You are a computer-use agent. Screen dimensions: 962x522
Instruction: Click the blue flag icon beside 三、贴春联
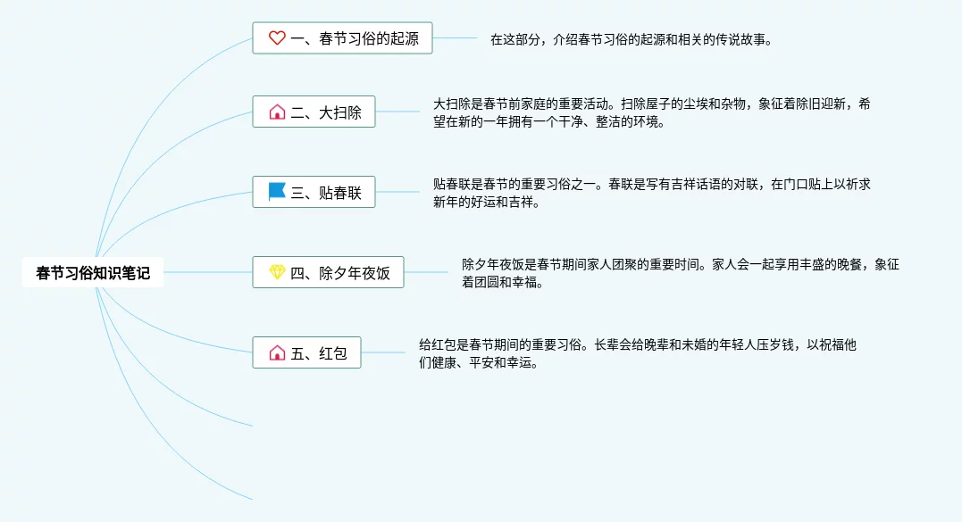coord(277,192)
